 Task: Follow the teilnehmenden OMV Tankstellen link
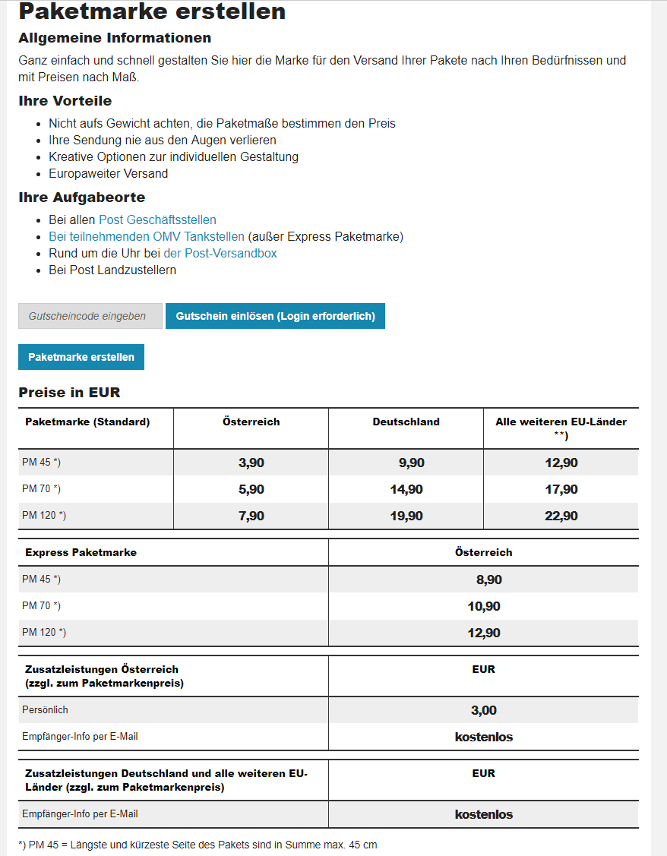click(x=147, y=236)
